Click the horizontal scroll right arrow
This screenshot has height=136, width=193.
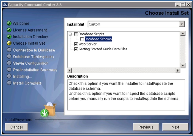178,71
